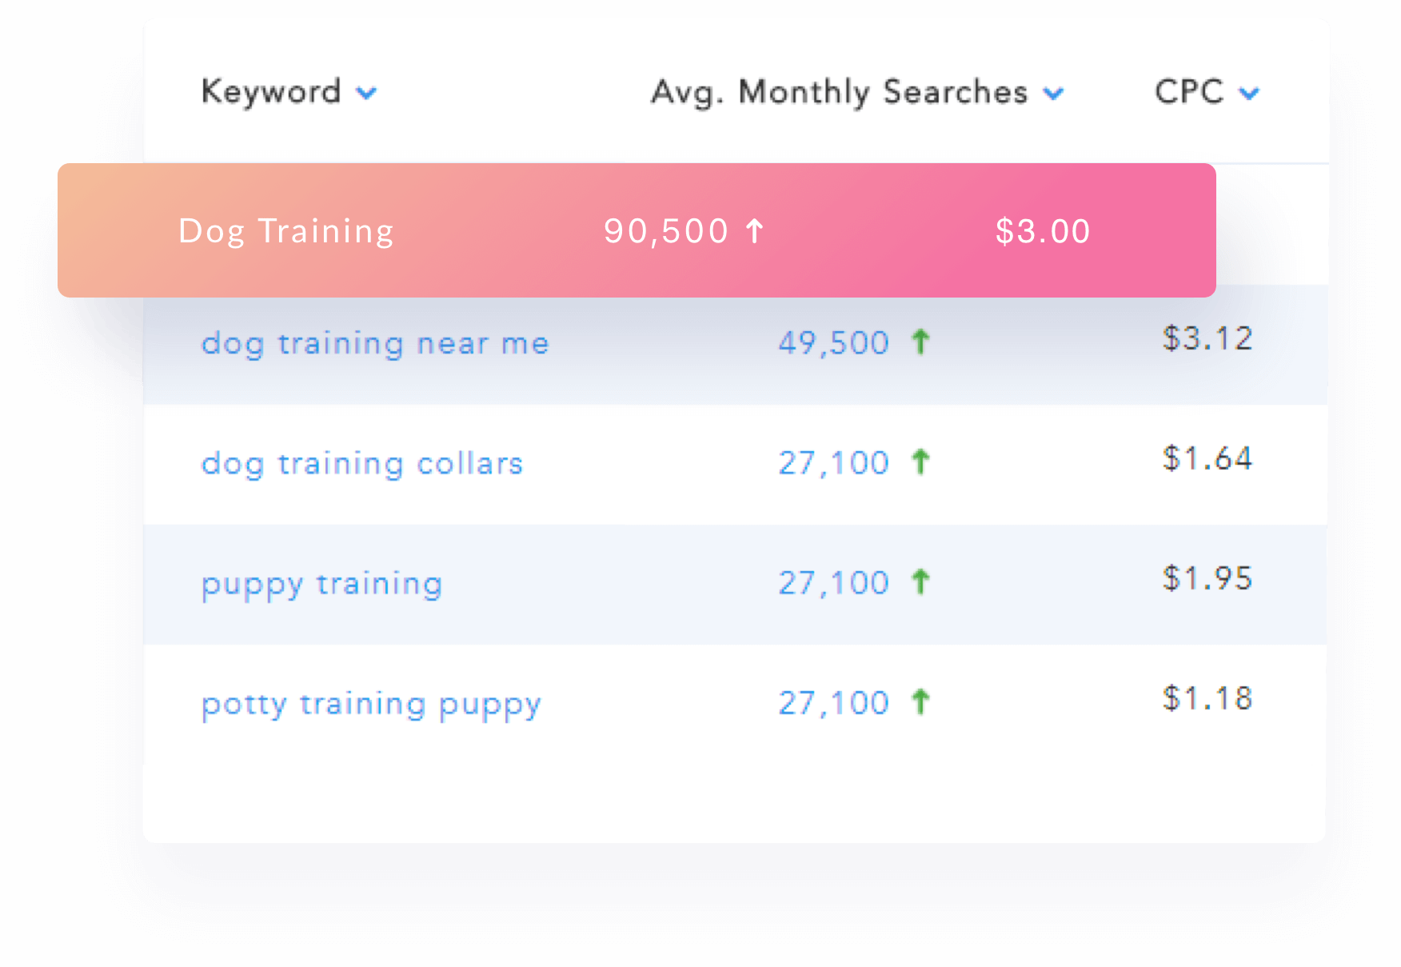
Task: Click the 49,500 search volume value
Action: 834,343
